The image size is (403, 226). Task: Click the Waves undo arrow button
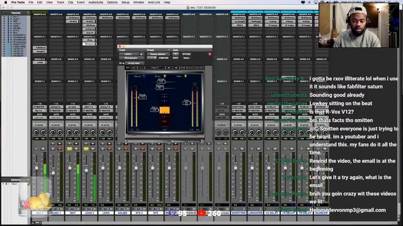(133, 68)
